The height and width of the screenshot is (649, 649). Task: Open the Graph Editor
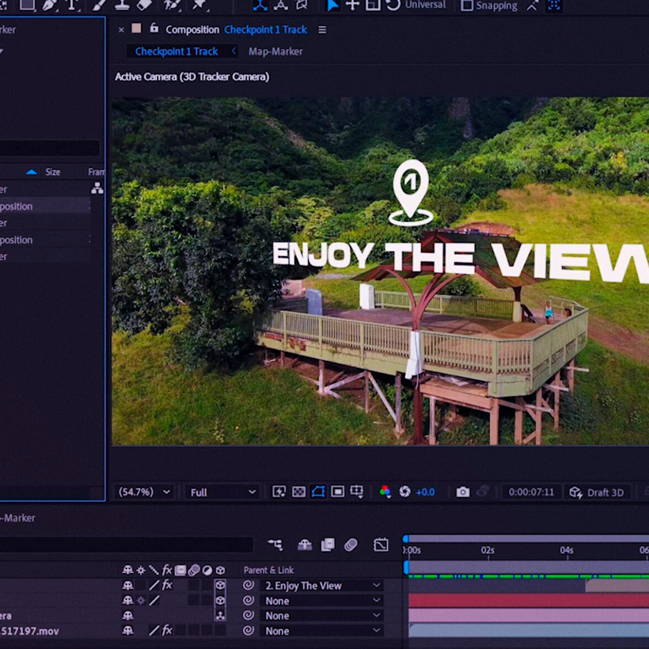[381, 545]
